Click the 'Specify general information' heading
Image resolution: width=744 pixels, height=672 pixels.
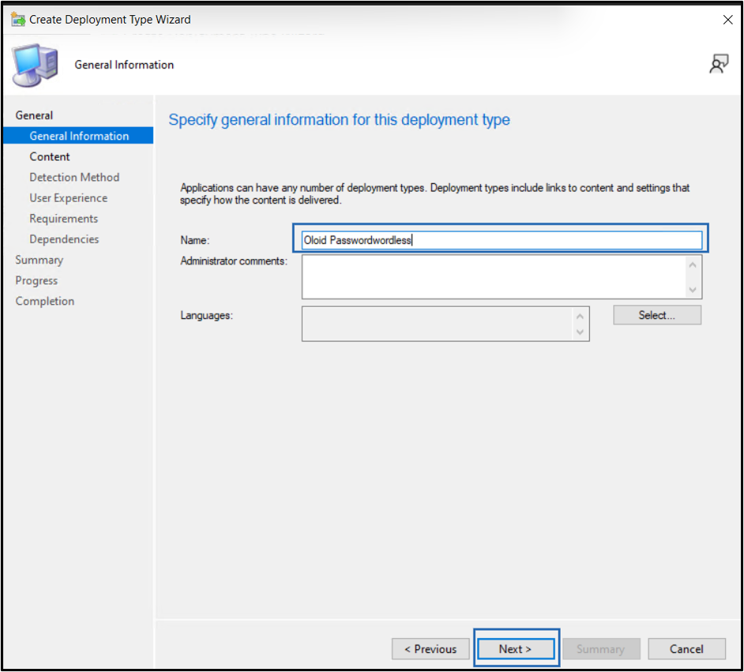[340, 120]
